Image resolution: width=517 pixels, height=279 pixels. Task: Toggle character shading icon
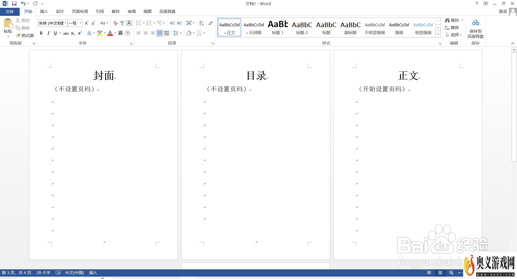point(120,33)
